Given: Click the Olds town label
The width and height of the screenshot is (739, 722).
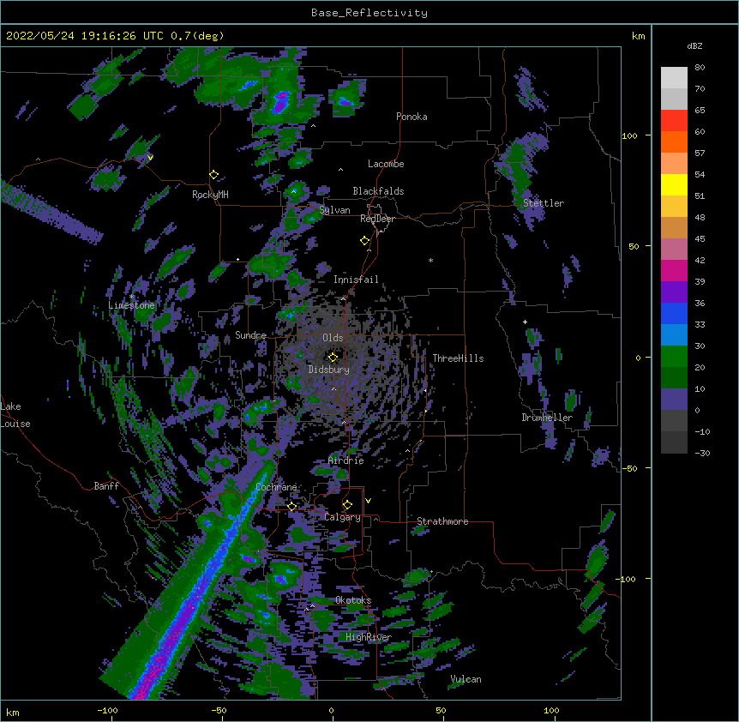Looking at the screenshot, I should (333, 338).
